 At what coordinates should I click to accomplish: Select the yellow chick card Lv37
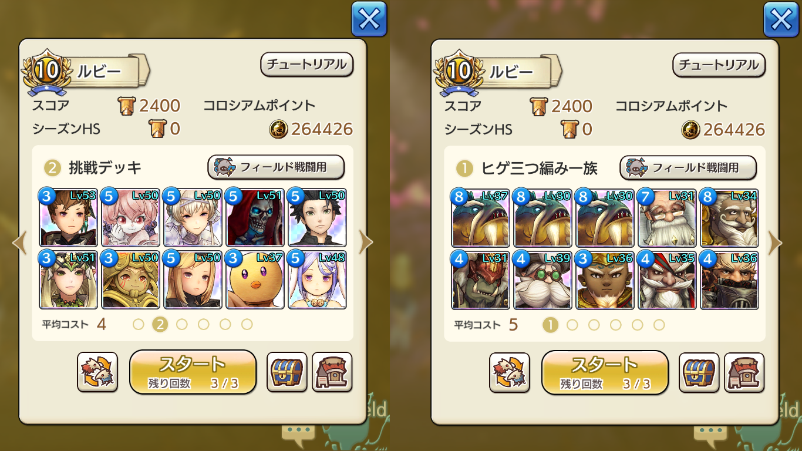(x=255, y=280)
